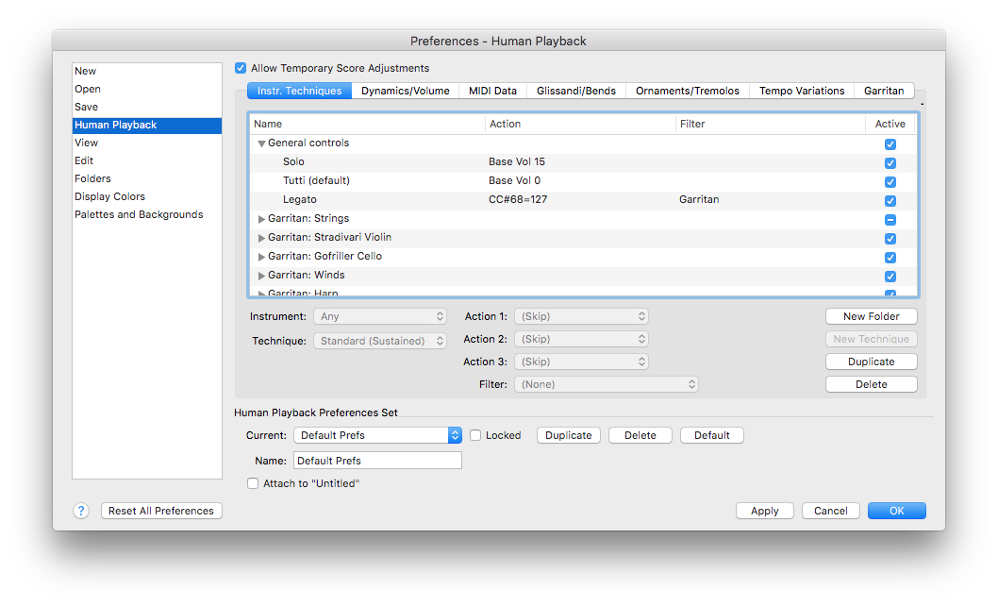
Task: Focus the Name input field
Action: 377,461
